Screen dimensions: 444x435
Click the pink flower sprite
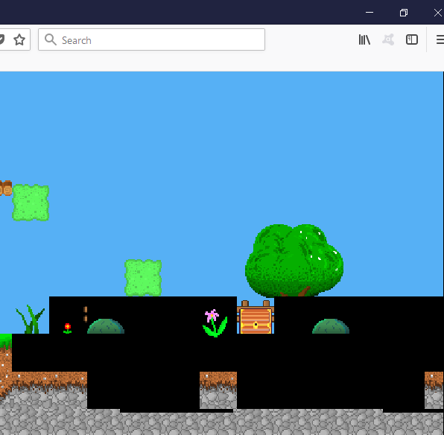click(x=215, y=323)
